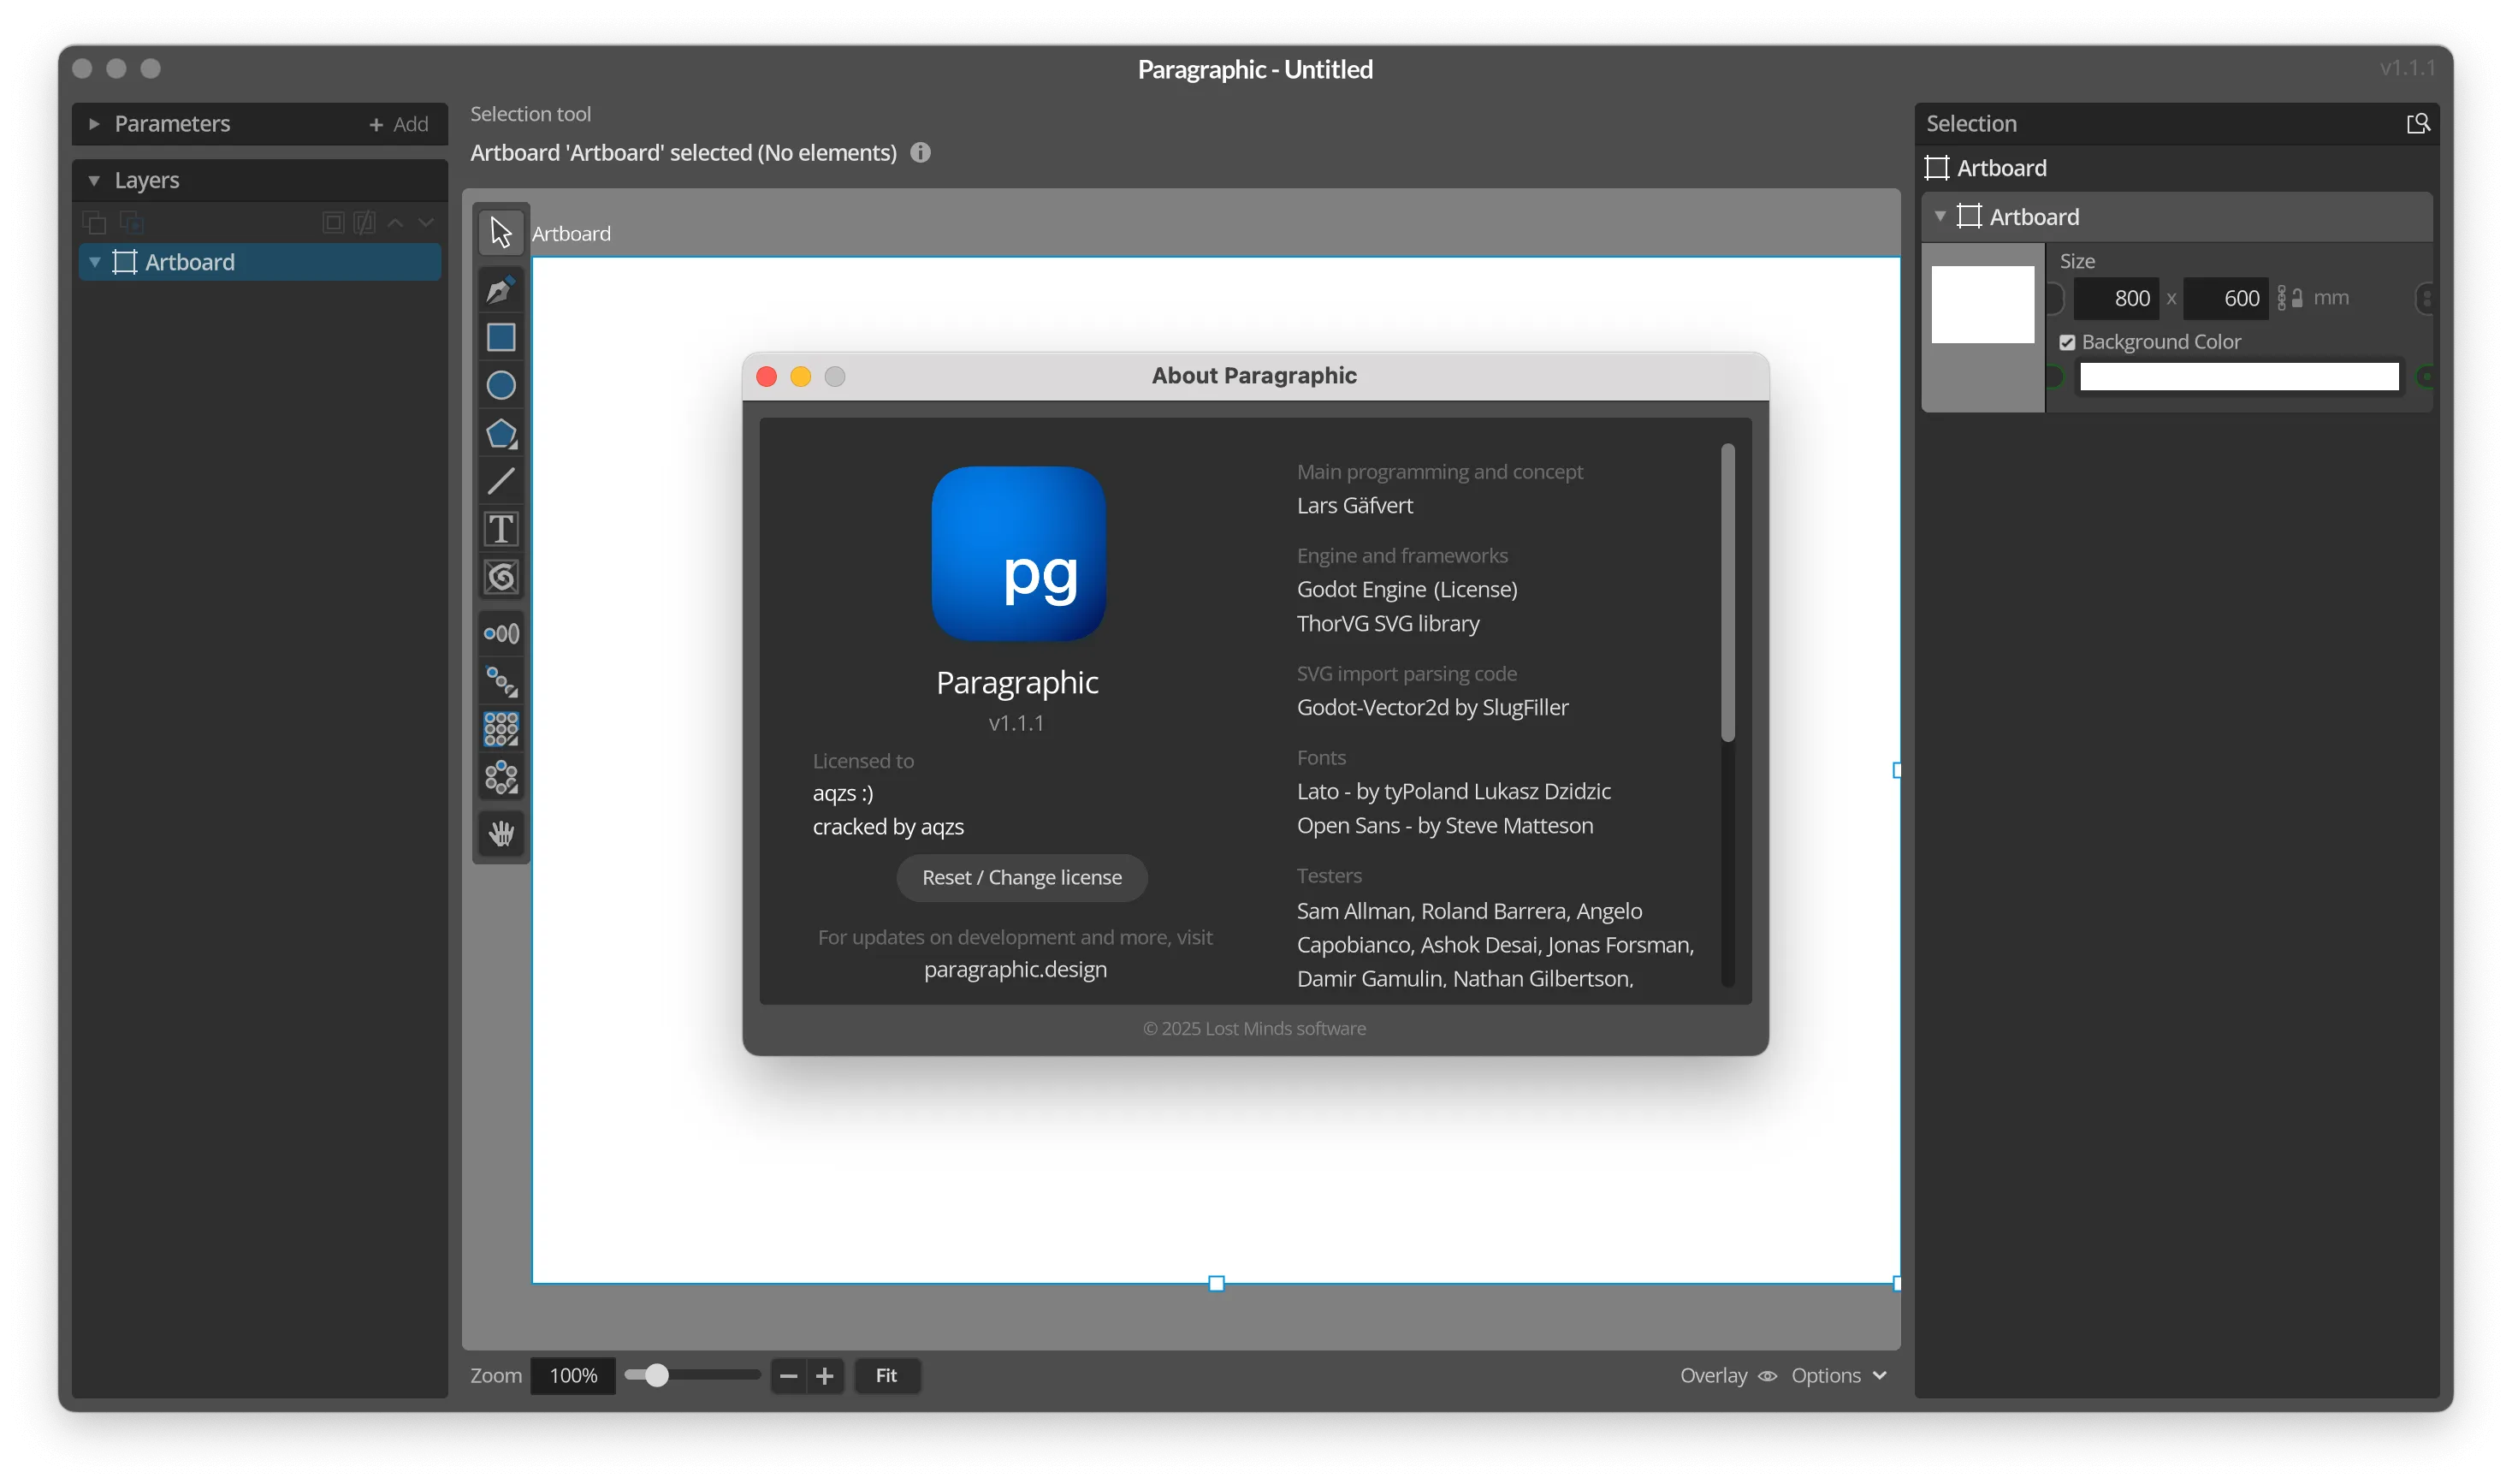Select the Polygon tool
The height and width of the screenshot is (1484, 2512).
[501, 433]
